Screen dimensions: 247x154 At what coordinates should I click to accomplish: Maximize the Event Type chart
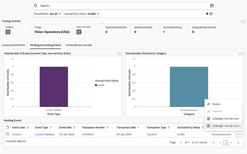click(120, 53)
